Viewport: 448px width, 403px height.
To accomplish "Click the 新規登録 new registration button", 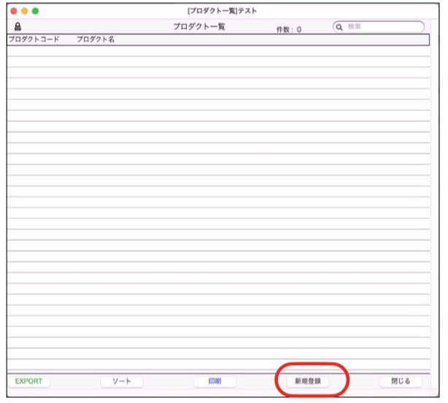I will 307,381.
